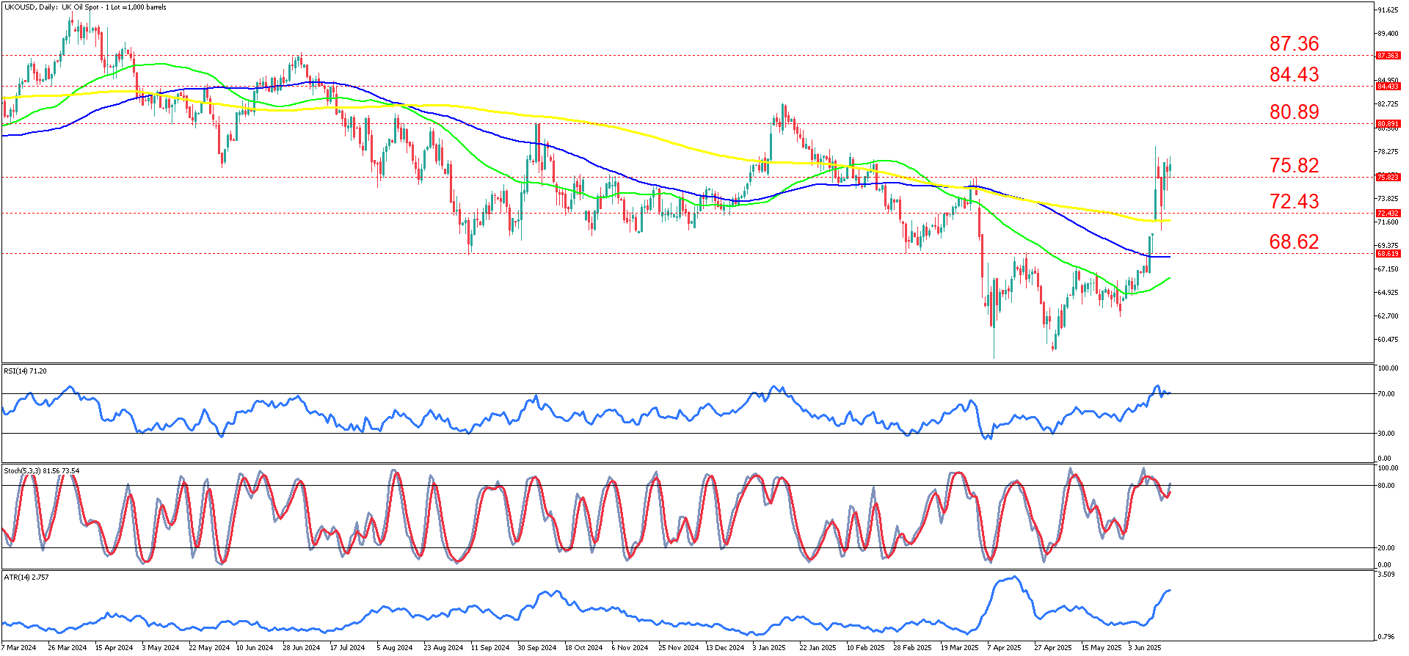Viewport: 1409px width, 656px height.
Task: Click the 80.89 resistance level text
Action: pos(1294,112)
